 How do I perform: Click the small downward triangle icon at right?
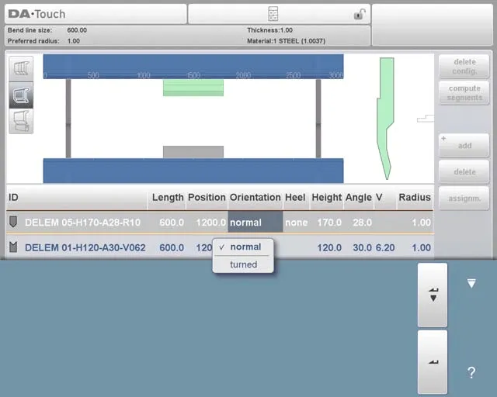coord(471,284)
